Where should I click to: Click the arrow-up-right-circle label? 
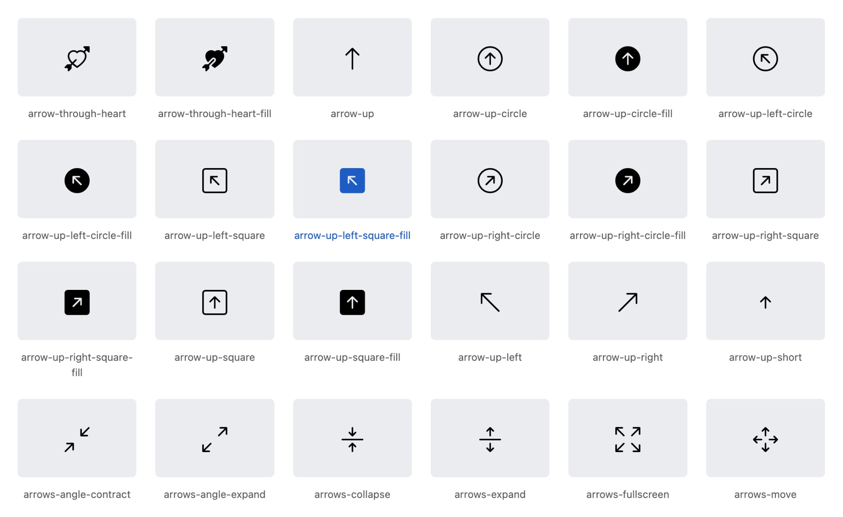490,236
